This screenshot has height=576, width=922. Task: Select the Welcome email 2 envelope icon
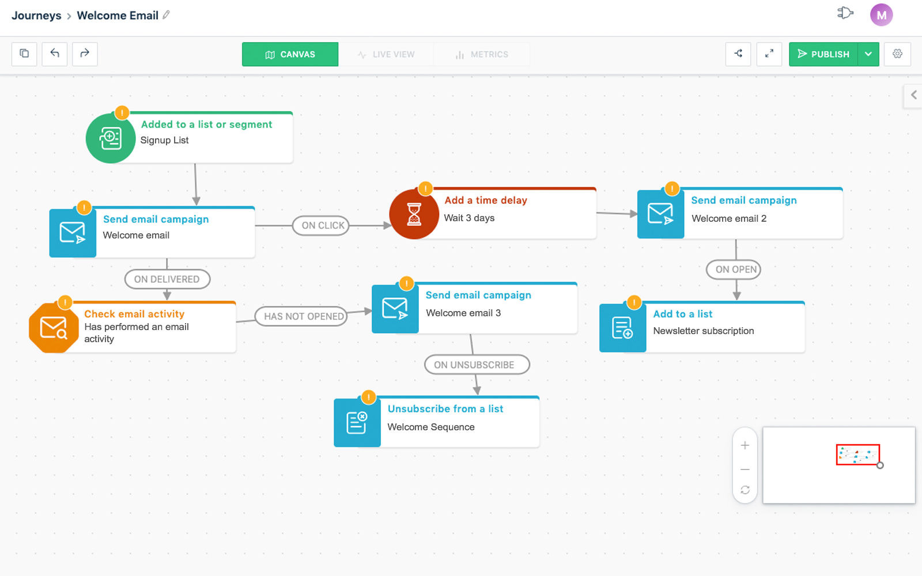(660, 214)
